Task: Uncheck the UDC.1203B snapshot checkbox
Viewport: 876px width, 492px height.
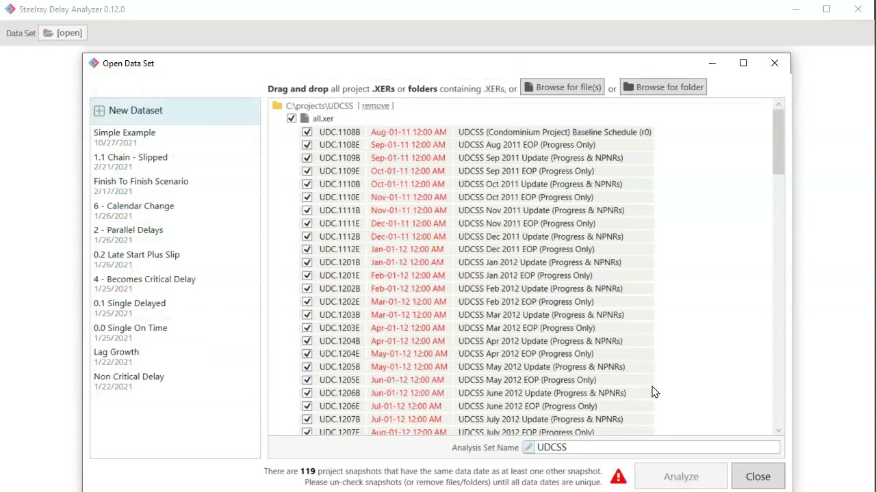Action: coord(307,315)
